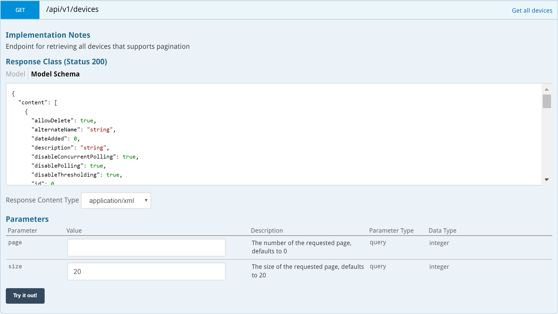The image size is (558, 314).
Task: Click the Get all devices link
Action: (532, 10)
